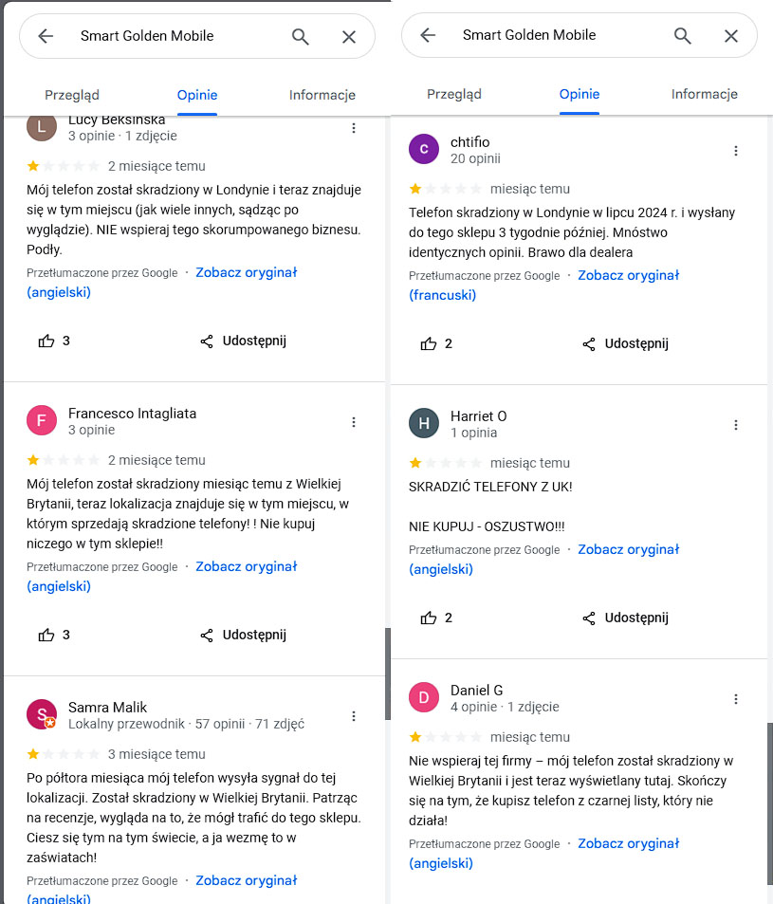Toggle thumbs up on Harriet O review
Image resolution: width=773 pixels, height=904 pixels.
pyautogui.click(x=429, y=618)
